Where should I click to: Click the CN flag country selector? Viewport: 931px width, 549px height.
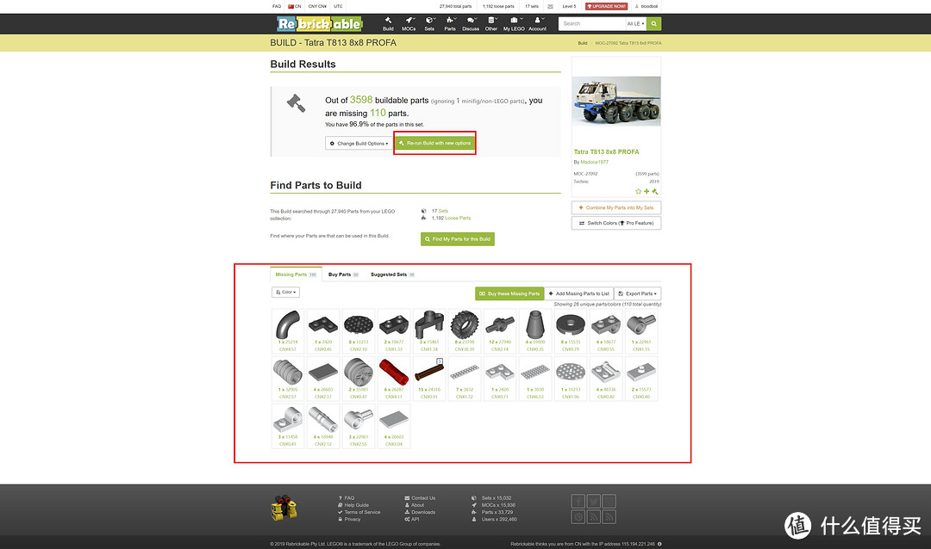pos(295,7)
